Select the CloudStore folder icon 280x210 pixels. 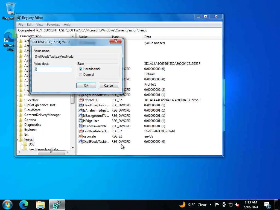[x=21, y=110]
